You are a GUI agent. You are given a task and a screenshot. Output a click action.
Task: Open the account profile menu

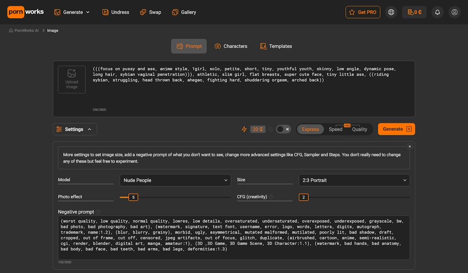tap(454, 12)
